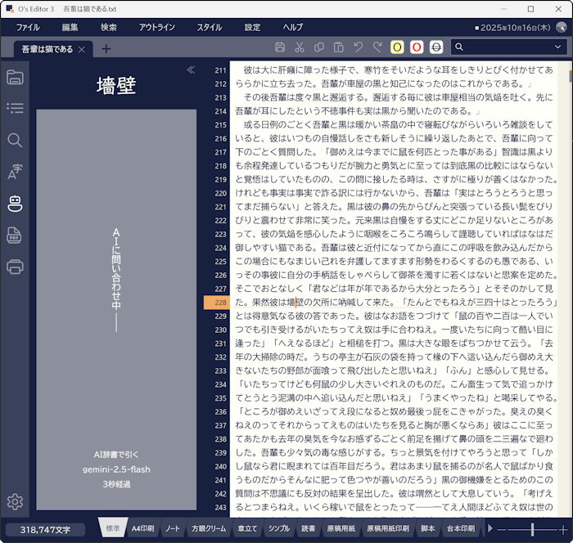The image size is (573, 543).
Task: Click the save floppy disk icon
Action: (x=280, y=48)
